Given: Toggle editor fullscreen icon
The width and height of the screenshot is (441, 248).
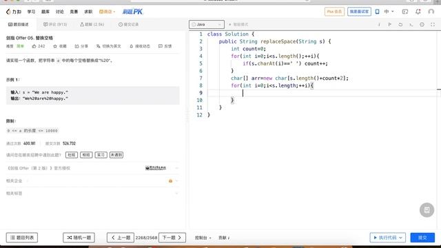Looking at the screenshot, I should coord(433,25).
